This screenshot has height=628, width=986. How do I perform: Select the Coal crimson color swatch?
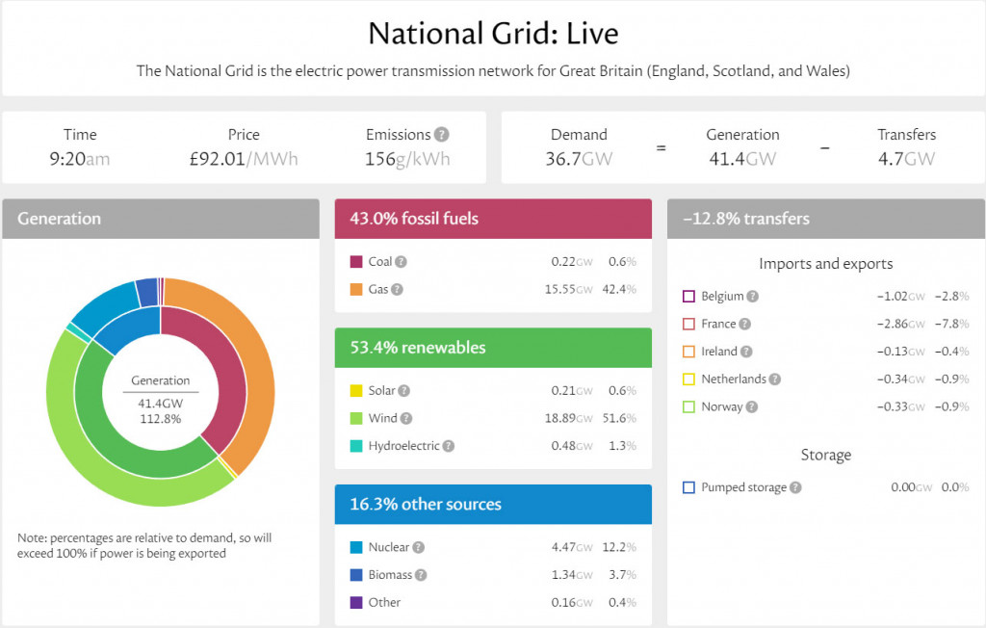coord(356,262)
